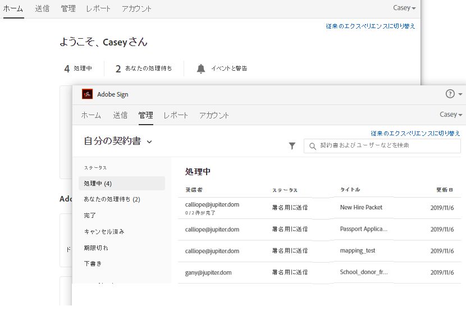The image size is (466, 315).
Task: Select 送信 tab in back window
Action: pyautogui.click(x=42, y=8)
